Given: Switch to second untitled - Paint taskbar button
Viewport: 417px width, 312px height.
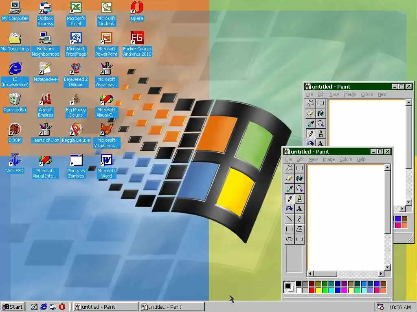Looking at the screenshot, I should pos(172,307).
